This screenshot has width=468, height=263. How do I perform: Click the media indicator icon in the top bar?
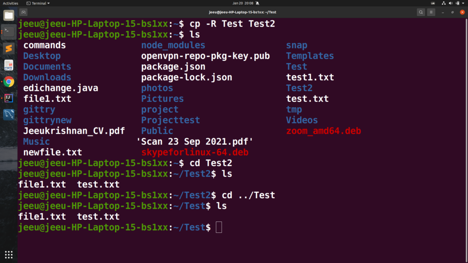pyautogui.click(x=432, y=3)
